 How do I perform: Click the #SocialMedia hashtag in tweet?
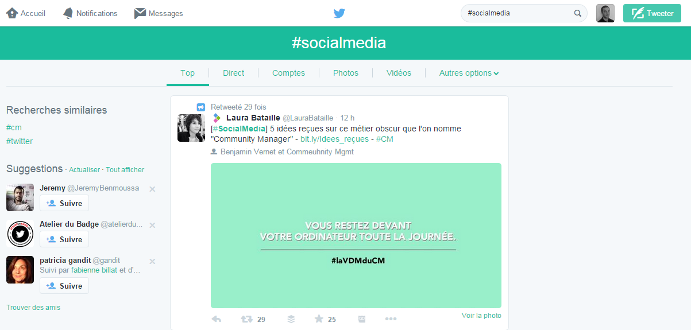(x=240, y=129)
